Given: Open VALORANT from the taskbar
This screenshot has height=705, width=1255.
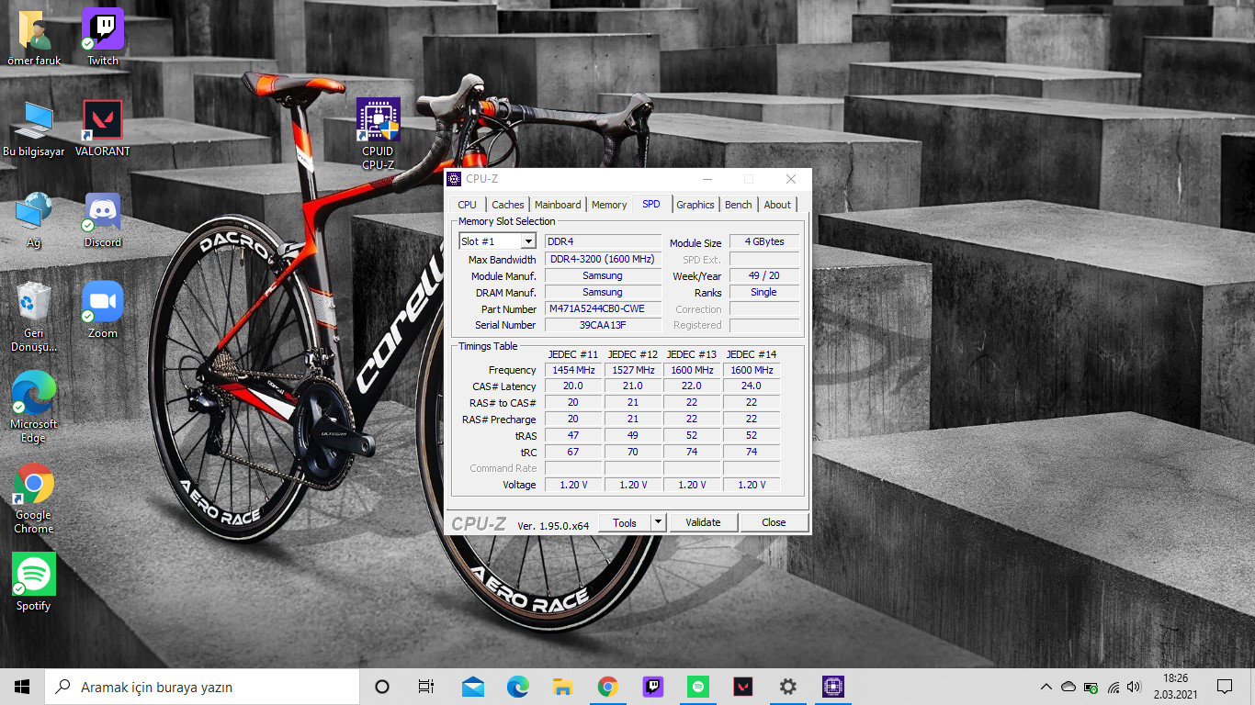Looking at the screenshot, I should (x=742, y=687).
